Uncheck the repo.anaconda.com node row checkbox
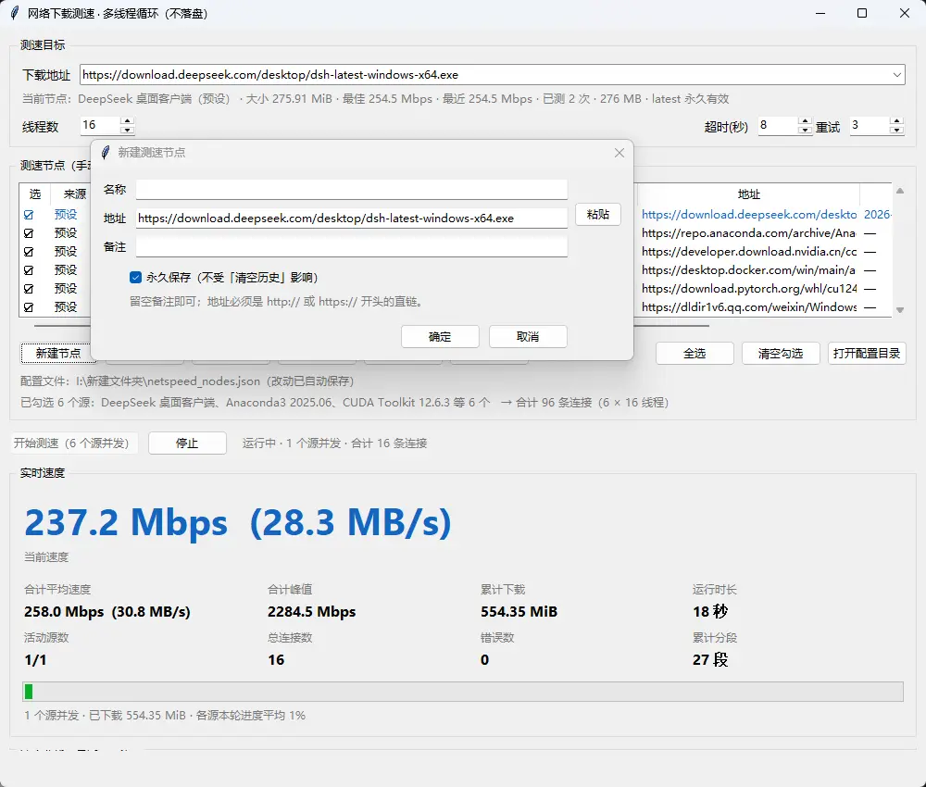The width and height of the screenshot is (926, 787). tap(29, 233)
